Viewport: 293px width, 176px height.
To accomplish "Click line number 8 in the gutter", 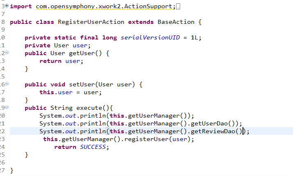I will (x=3, y=22).
